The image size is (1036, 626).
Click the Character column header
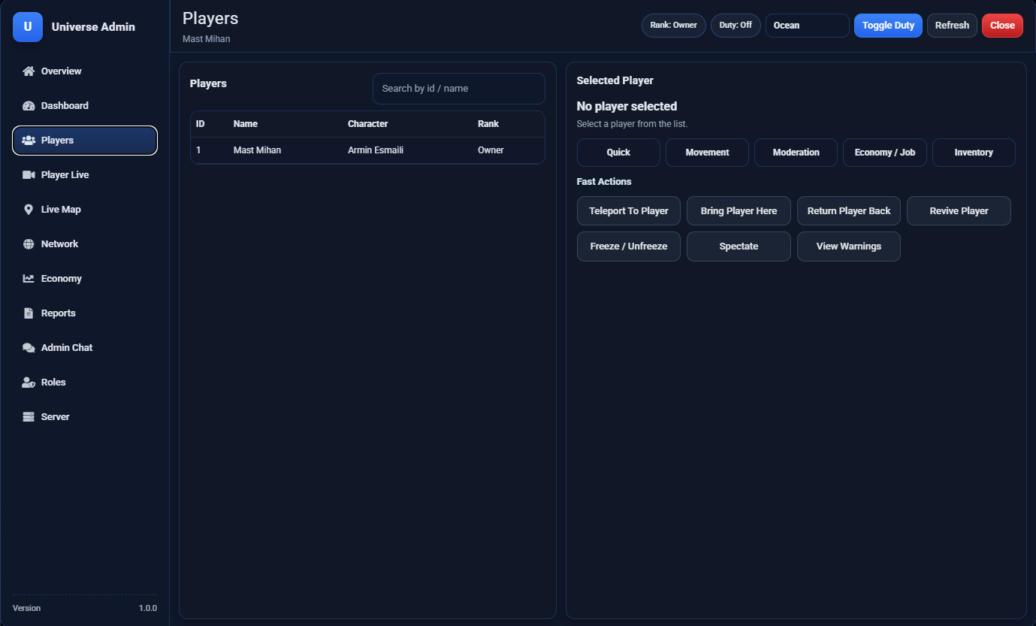point(368,124)
